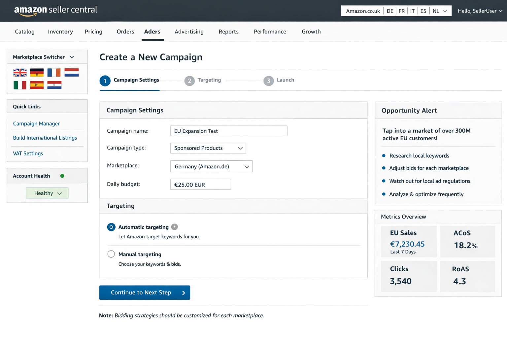Open the Marketplace dropdown showing Germany
This screenshot has width=507, height=338.
pos(211,166)
